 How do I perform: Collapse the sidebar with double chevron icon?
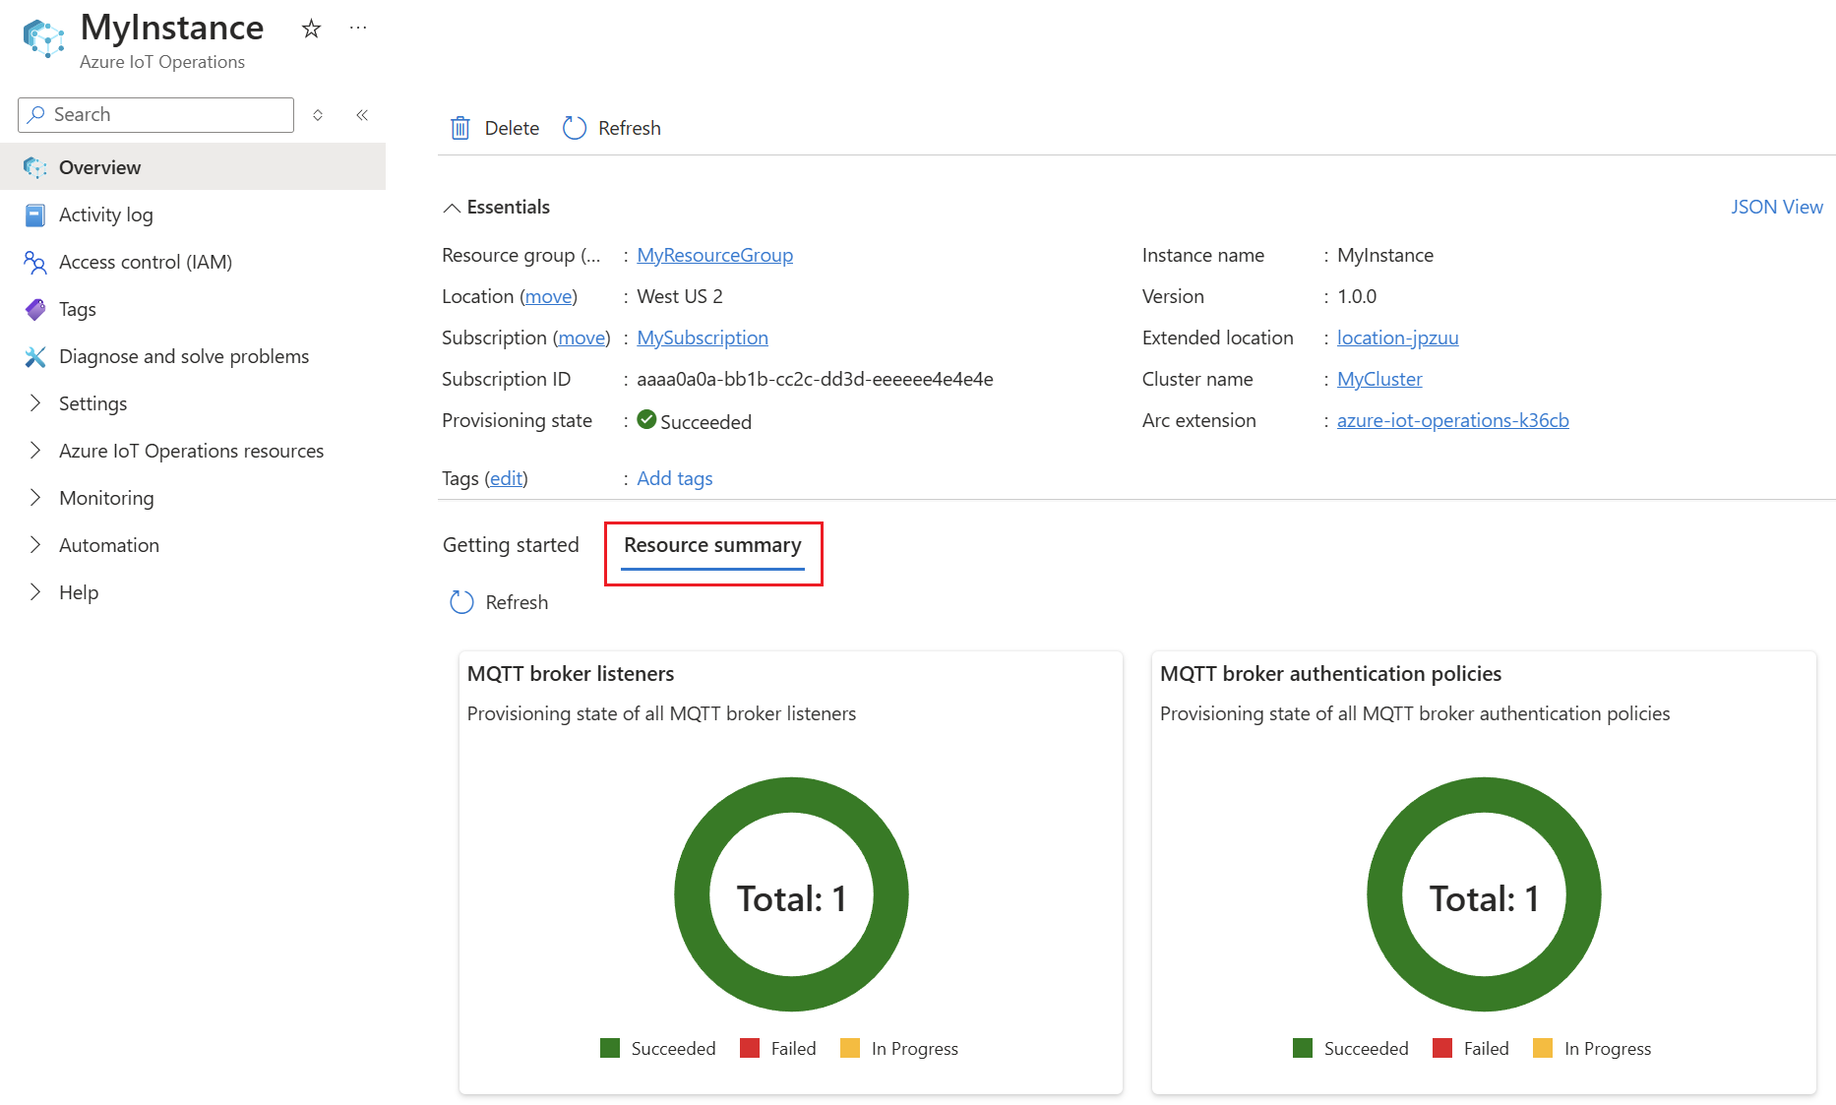click(362, 115)
